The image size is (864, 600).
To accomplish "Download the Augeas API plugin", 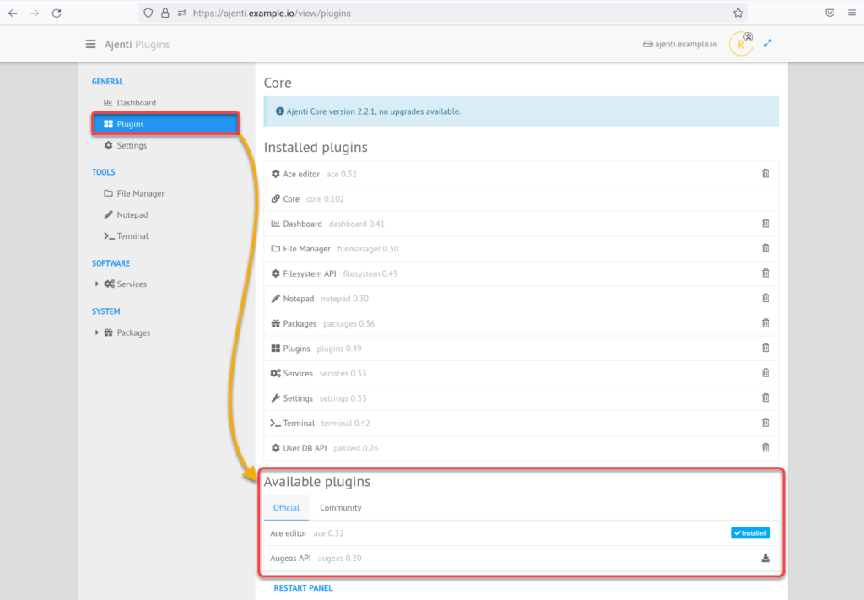I will click(x=765, y=557).
